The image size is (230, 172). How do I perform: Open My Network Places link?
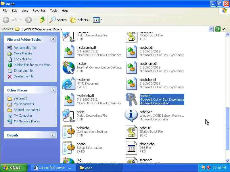coord(27,121)
